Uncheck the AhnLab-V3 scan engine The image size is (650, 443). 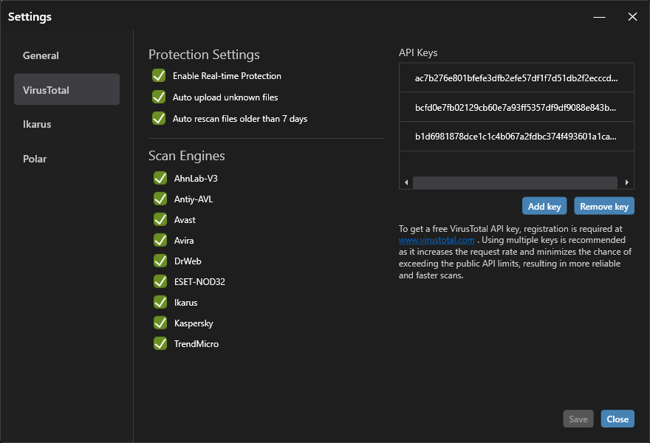click(x=160, y=178)
